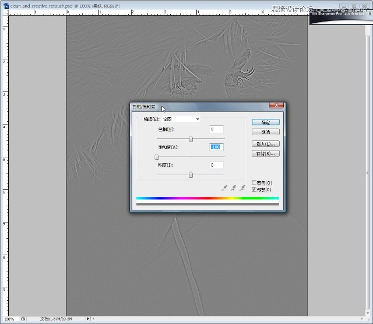Click the document size text 文档:1.87M/10.5M

56,319
